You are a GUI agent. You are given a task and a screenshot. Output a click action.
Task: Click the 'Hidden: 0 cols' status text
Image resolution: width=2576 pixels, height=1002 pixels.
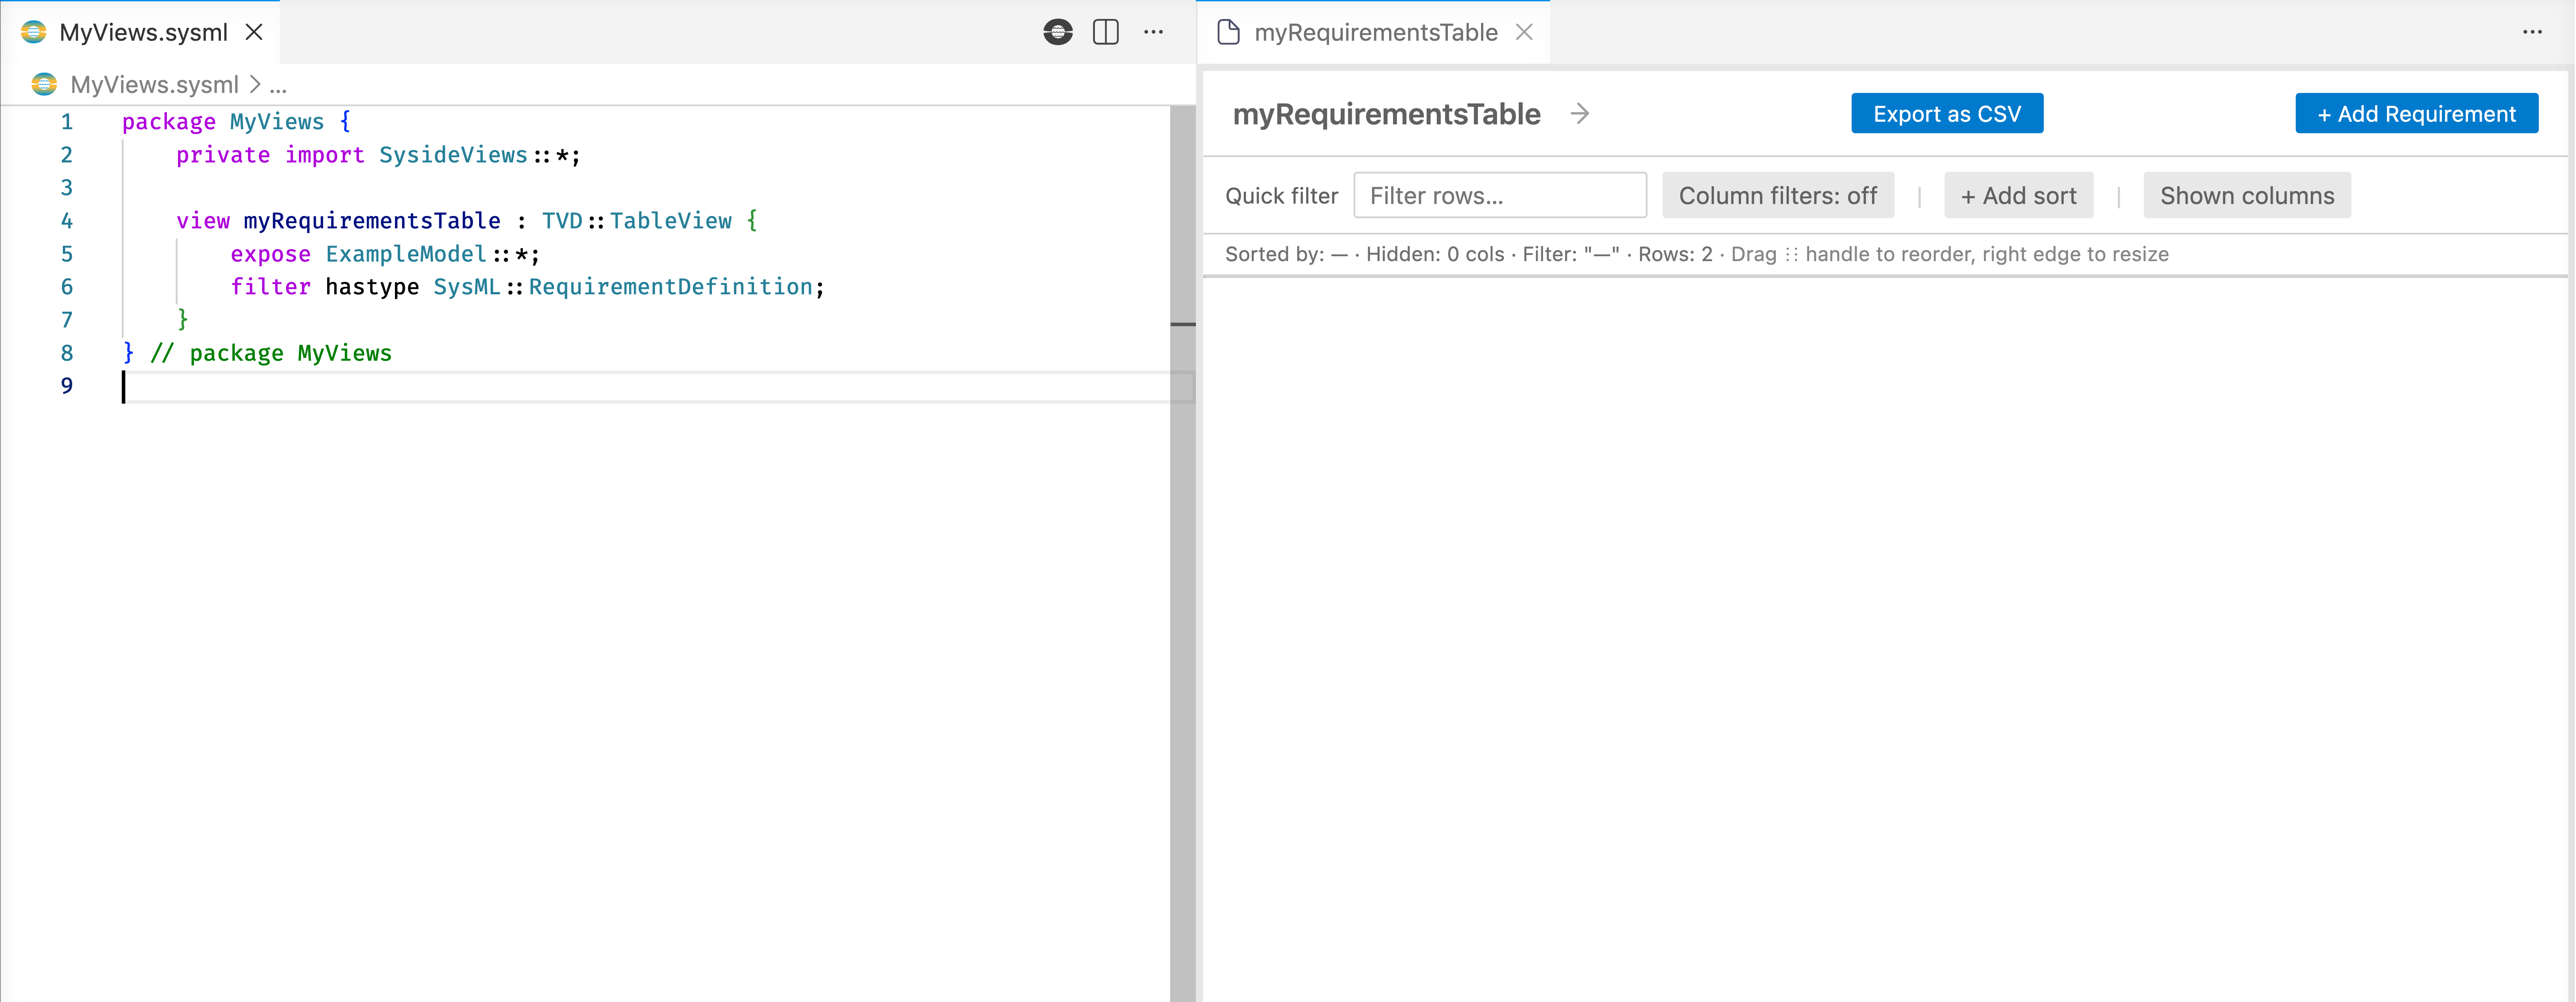1435,254
